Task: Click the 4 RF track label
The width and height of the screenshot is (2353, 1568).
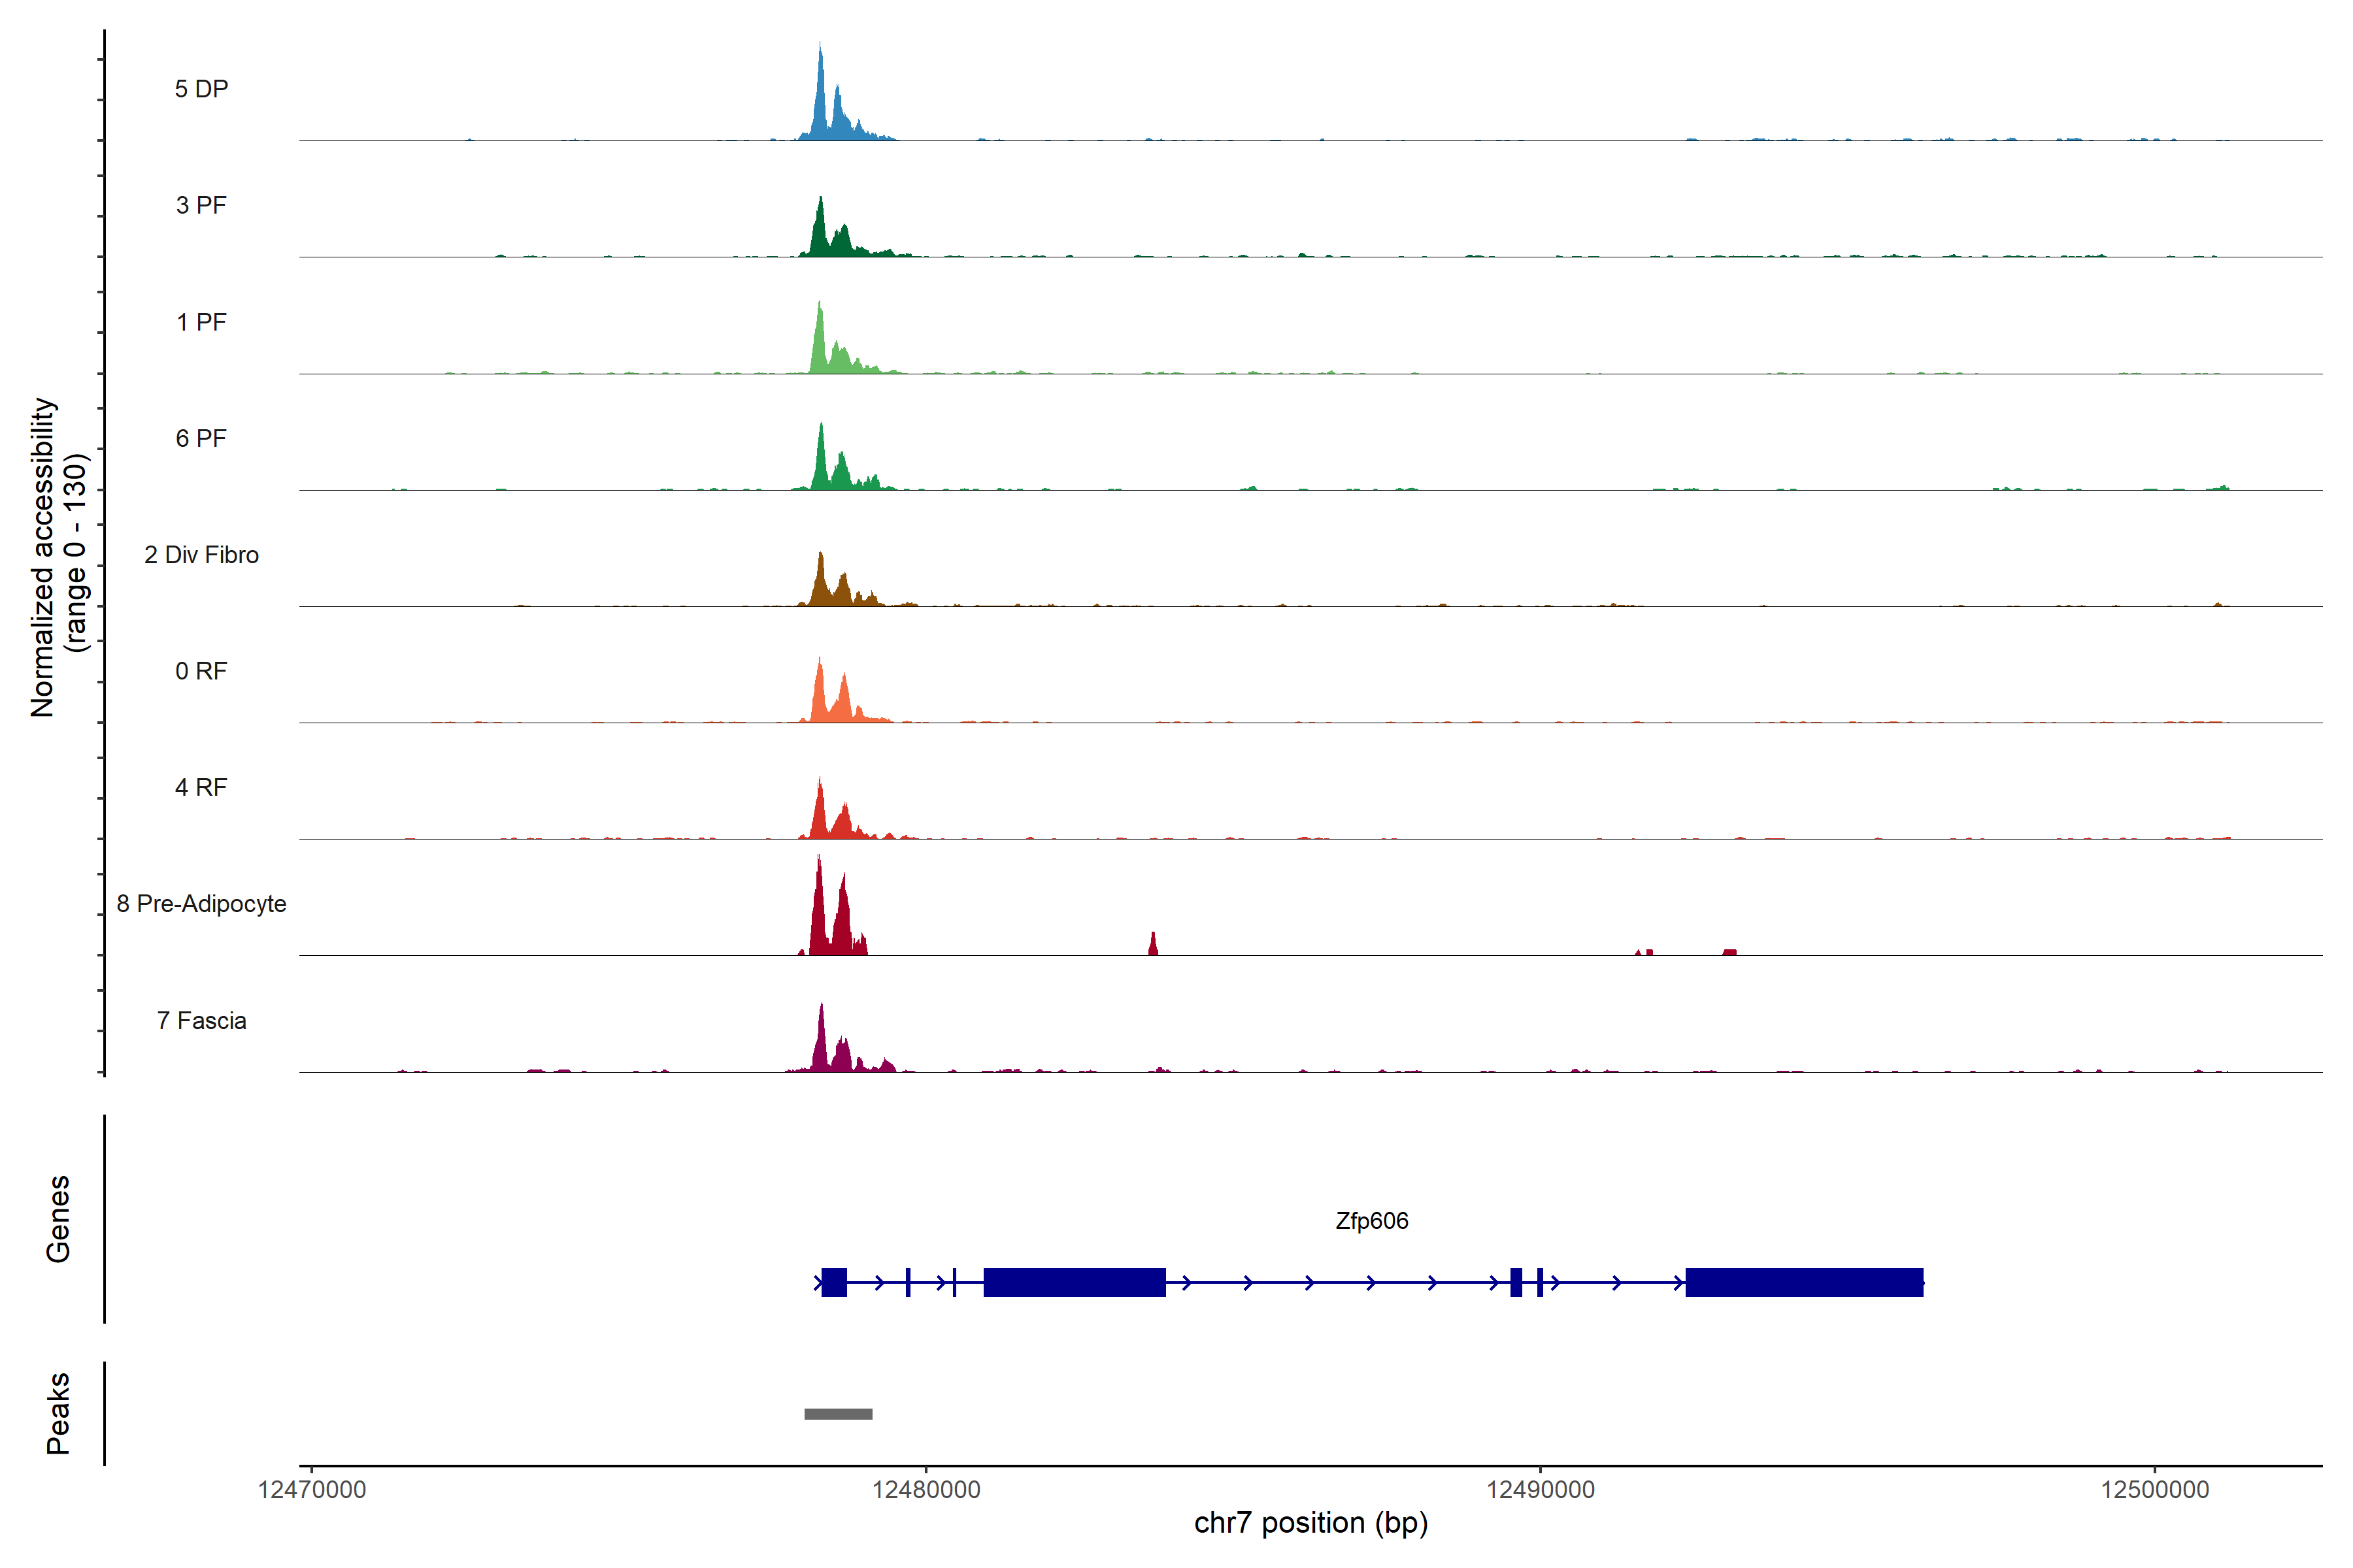Action: pos(201,787)
